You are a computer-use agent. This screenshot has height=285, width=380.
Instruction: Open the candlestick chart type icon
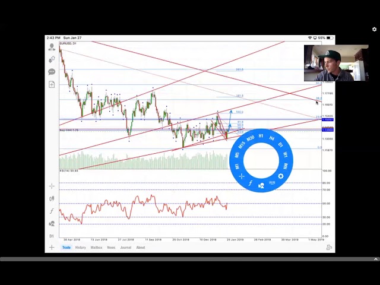(52, 198)
